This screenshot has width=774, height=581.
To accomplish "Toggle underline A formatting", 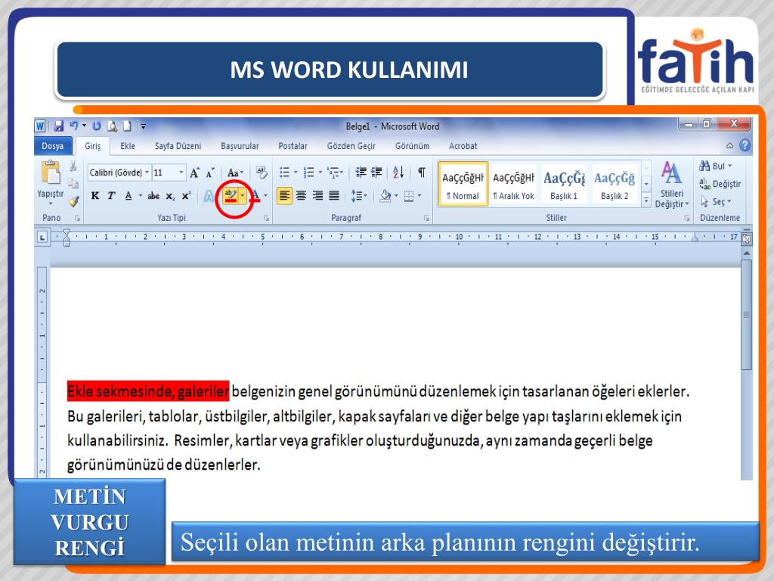I will [128, 196].
